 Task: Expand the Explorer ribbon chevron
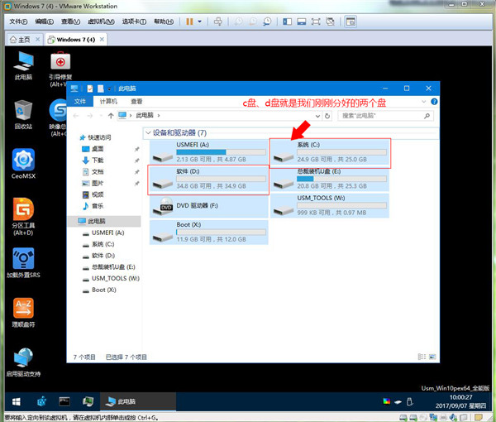(423, 102)
